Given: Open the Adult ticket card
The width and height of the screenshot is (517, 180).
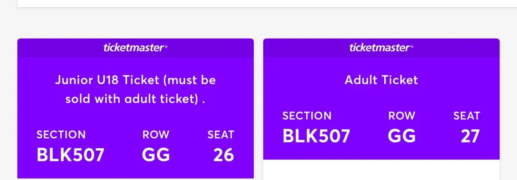Looking at the screenshot, I should coord(381,99).
